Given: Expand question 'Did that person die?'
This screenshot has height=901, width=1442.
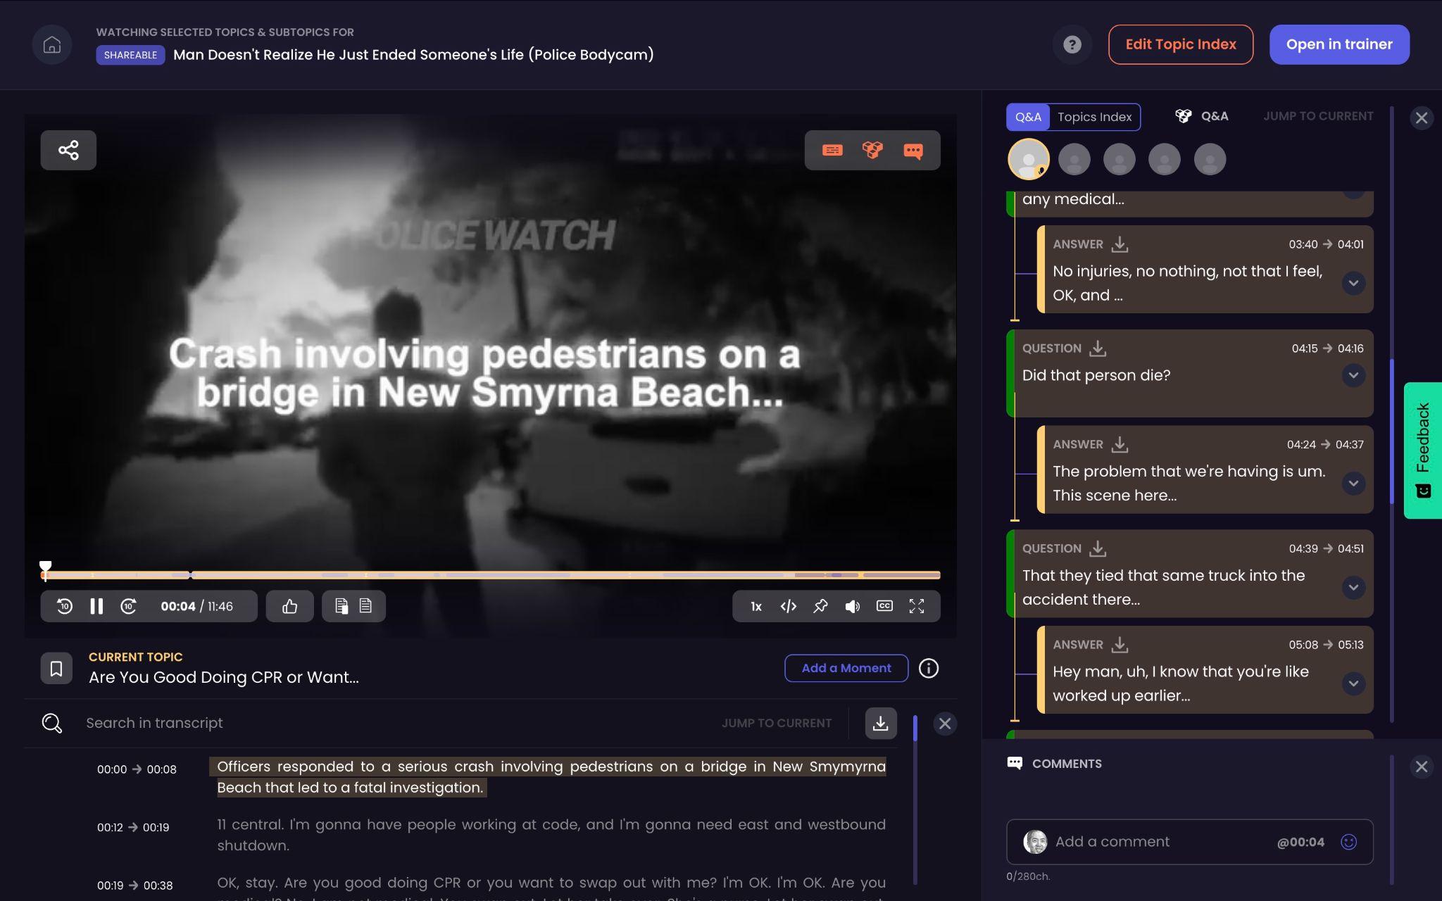Looking at the screenshot, I should [1353, 375].
